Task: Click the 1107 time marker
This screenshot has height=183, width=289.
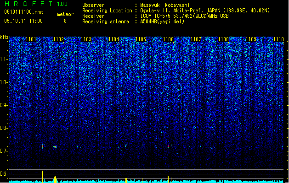Action: pyautogui.click(x=196, y=39)
